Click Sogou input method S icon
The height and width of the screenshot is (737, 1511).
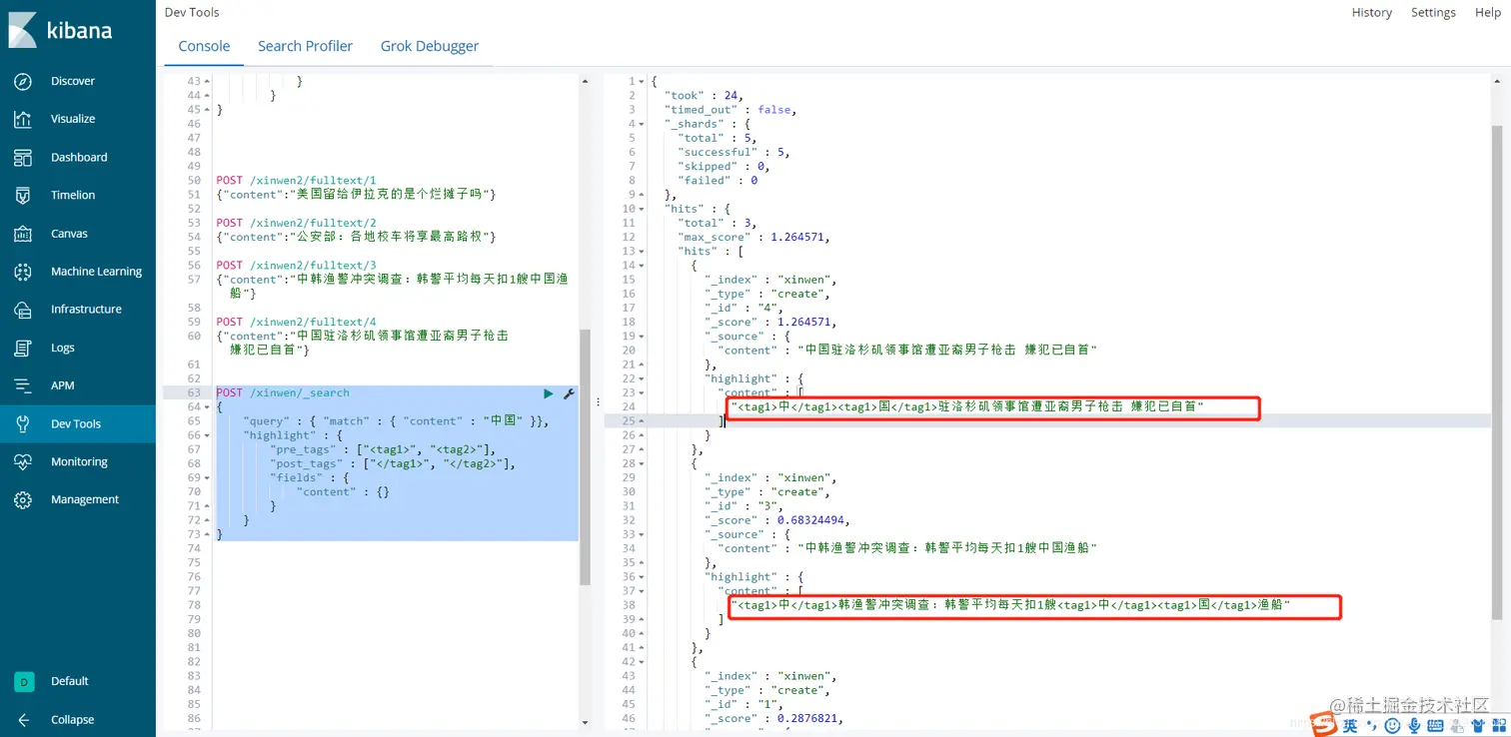coord(1324,725)
